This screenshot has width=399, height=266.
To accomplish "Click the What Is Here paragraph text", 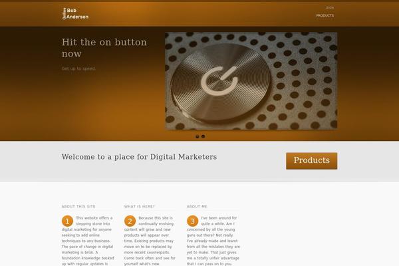I will (150, 241).
